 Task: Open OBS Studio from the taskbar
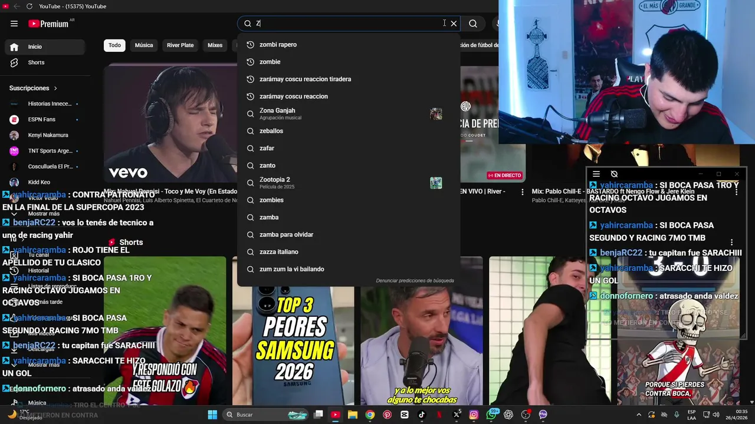click(526, 415)
